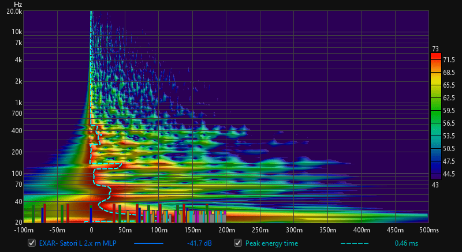Viewport: 462px width, 252px height.
Task: Uncheck the EXAR- Satori L trace checkbox
Action: point(32,243)
